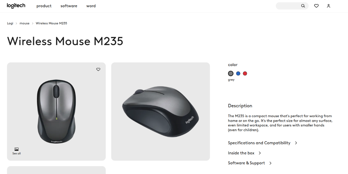Favorite the mouse with image heart icon
Image resolution: width=348 pixels, height=174 pixels.
98,69
